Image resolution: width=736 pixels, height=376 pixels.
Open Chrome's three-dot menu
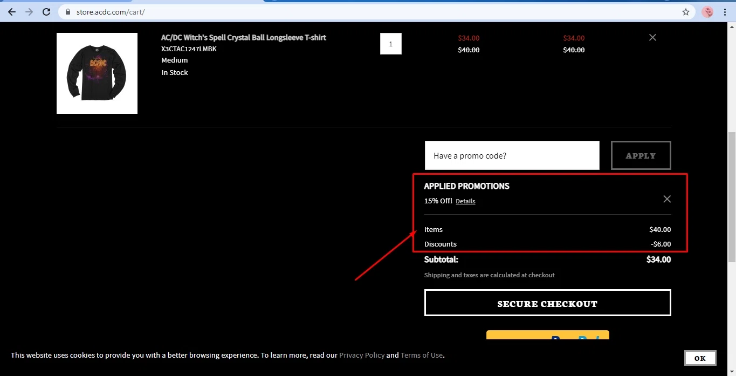[725, 12]
